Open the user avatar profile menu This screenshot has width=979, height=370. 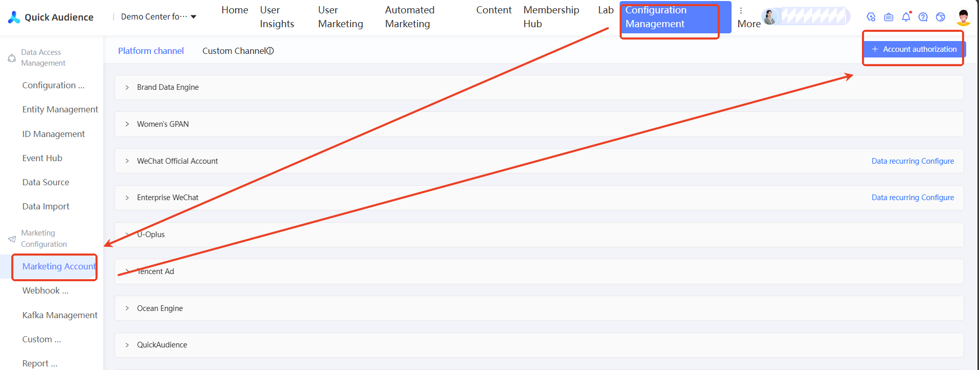(x=964, y=17)
